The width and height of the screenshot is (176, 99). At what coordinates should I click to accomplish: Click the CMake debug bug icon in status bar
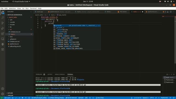point(90,98)
